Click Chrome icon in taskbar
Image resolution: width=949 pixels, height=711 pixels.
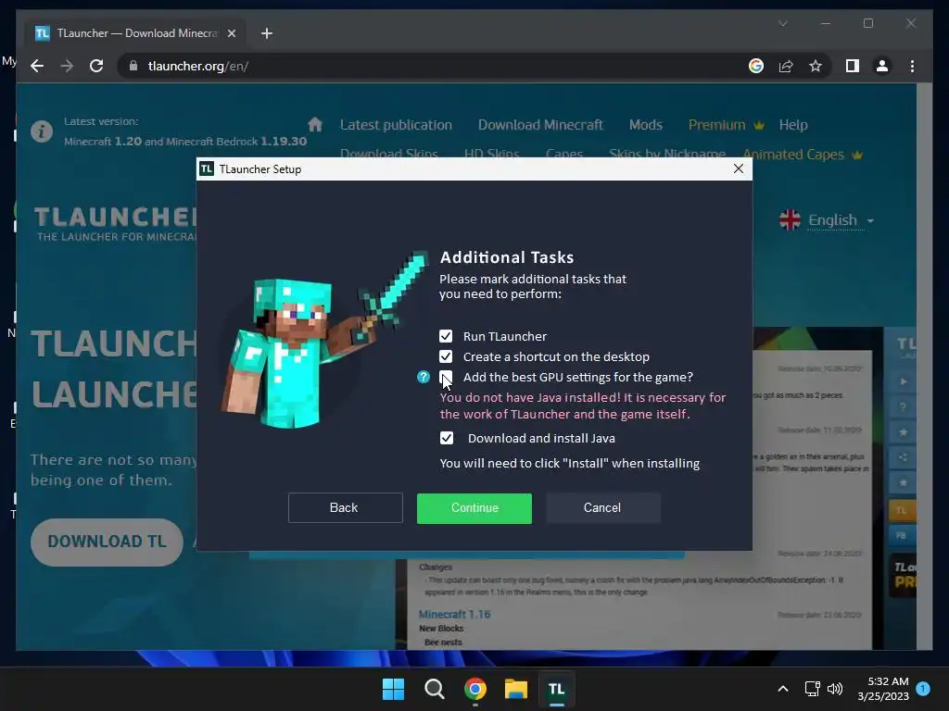[x=475, y=689]
